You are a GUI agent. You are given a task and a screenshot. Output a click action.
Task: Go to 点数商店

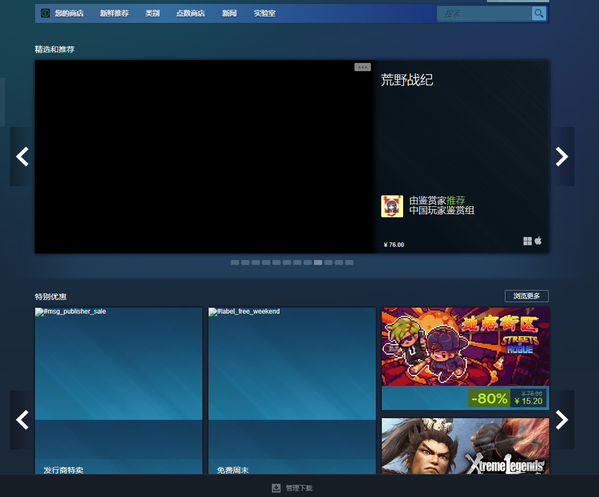tap(190, 13)
